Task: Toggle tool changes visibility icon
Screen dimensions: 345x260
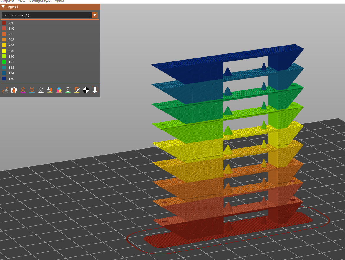Action: pos(50,90)
